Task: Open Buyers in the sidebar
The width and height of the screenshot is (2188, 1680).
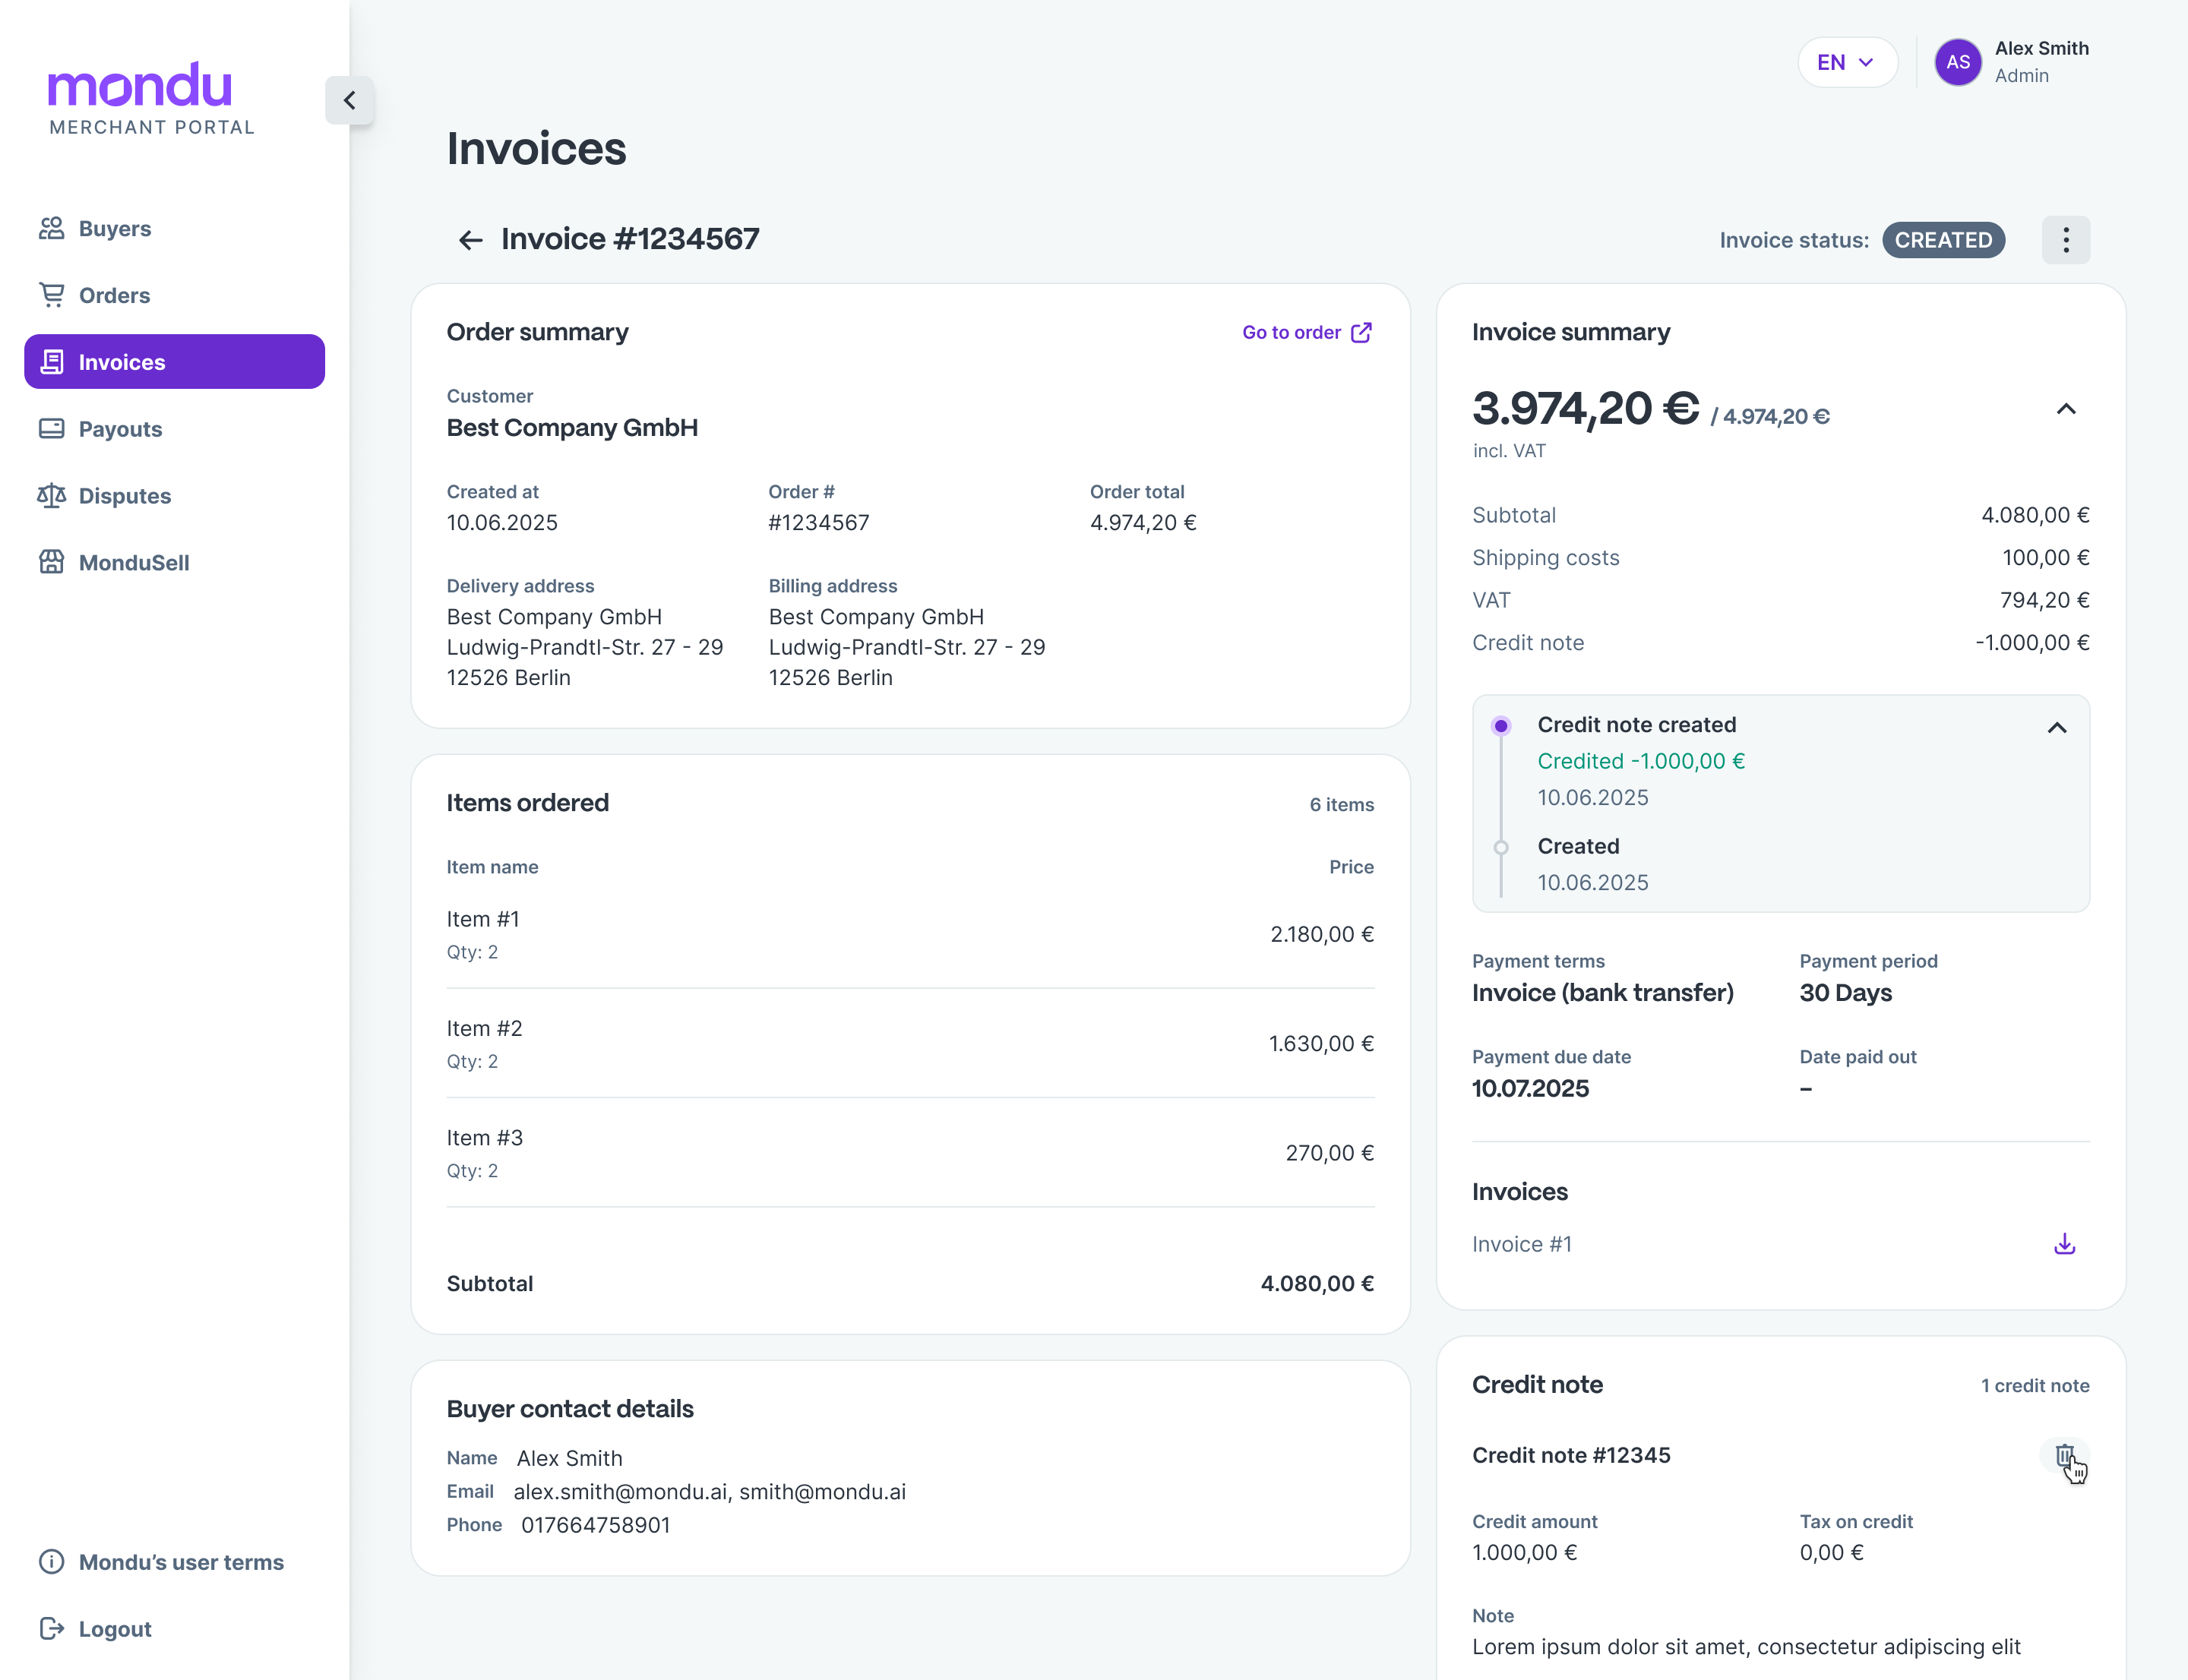Action: click(114, 229)
